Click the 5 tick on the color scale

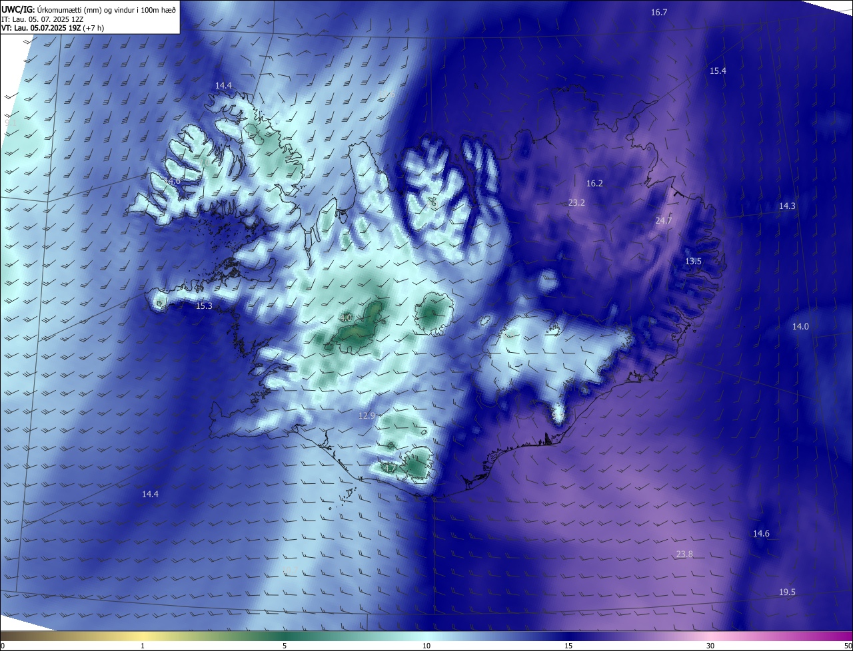tap(285, 646)
